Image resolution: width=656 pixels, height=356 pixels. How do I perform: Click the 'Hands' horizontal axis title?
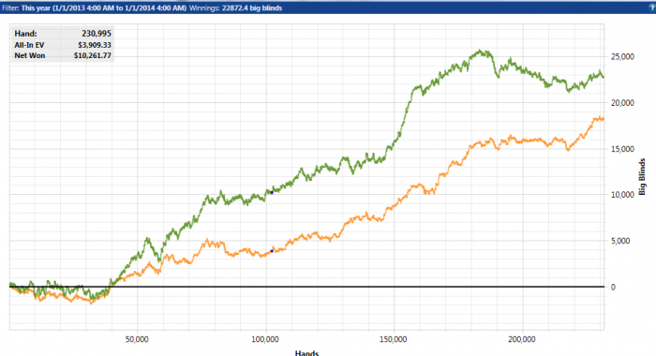307,353
